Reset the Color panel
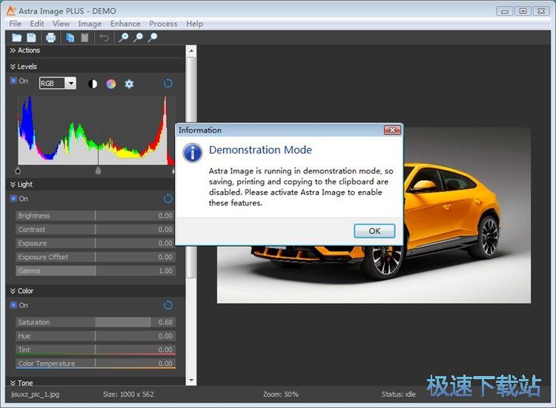This screenshot has height=408, width=556. point(168,305)
